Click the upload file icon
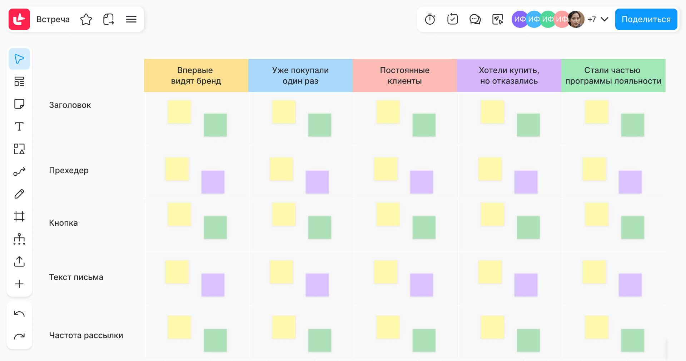686x361 pixels. (19, 261)
